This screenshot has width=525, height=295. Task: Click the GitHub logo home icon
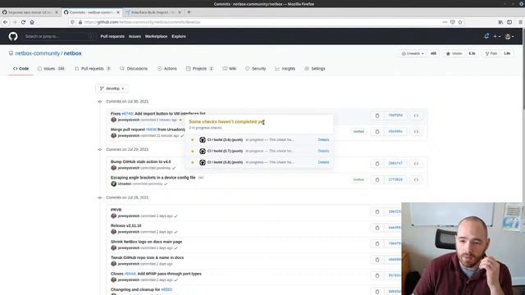coord(13,36)
